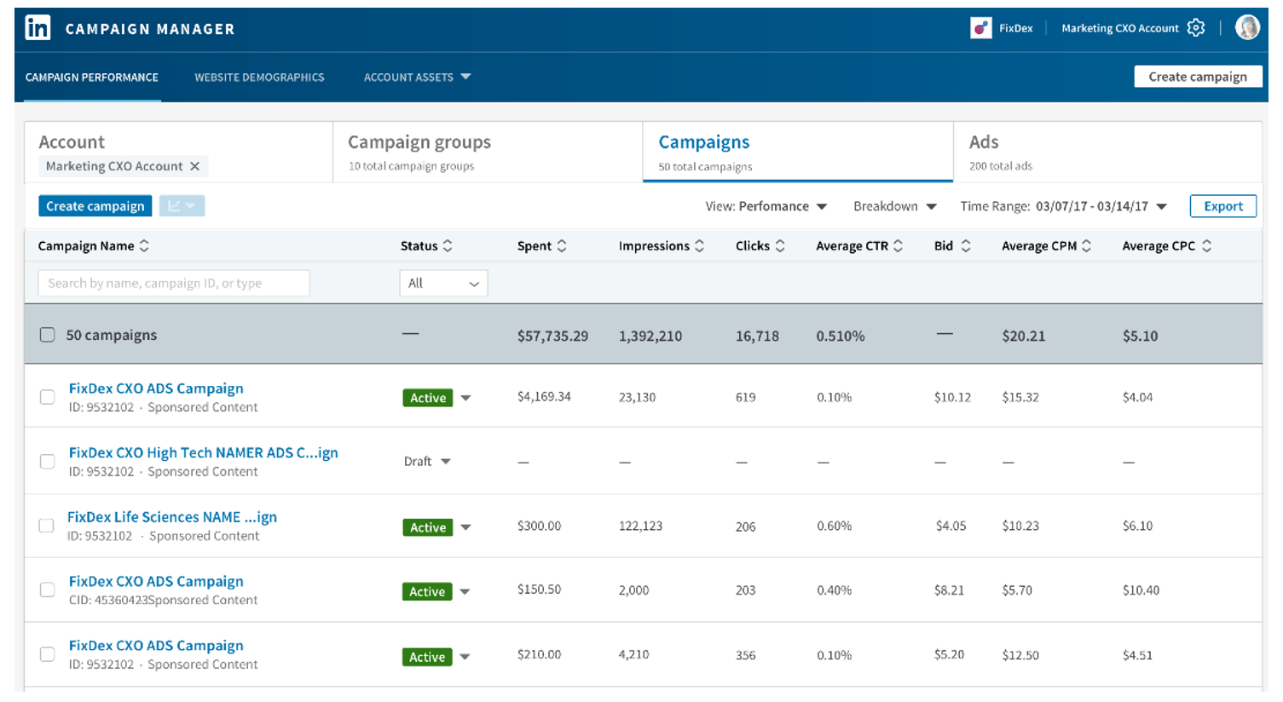Check the FixDex CXO High Tech NAMER row
1283x702 pixels.
pyautogui.click(x=48, y=462)
